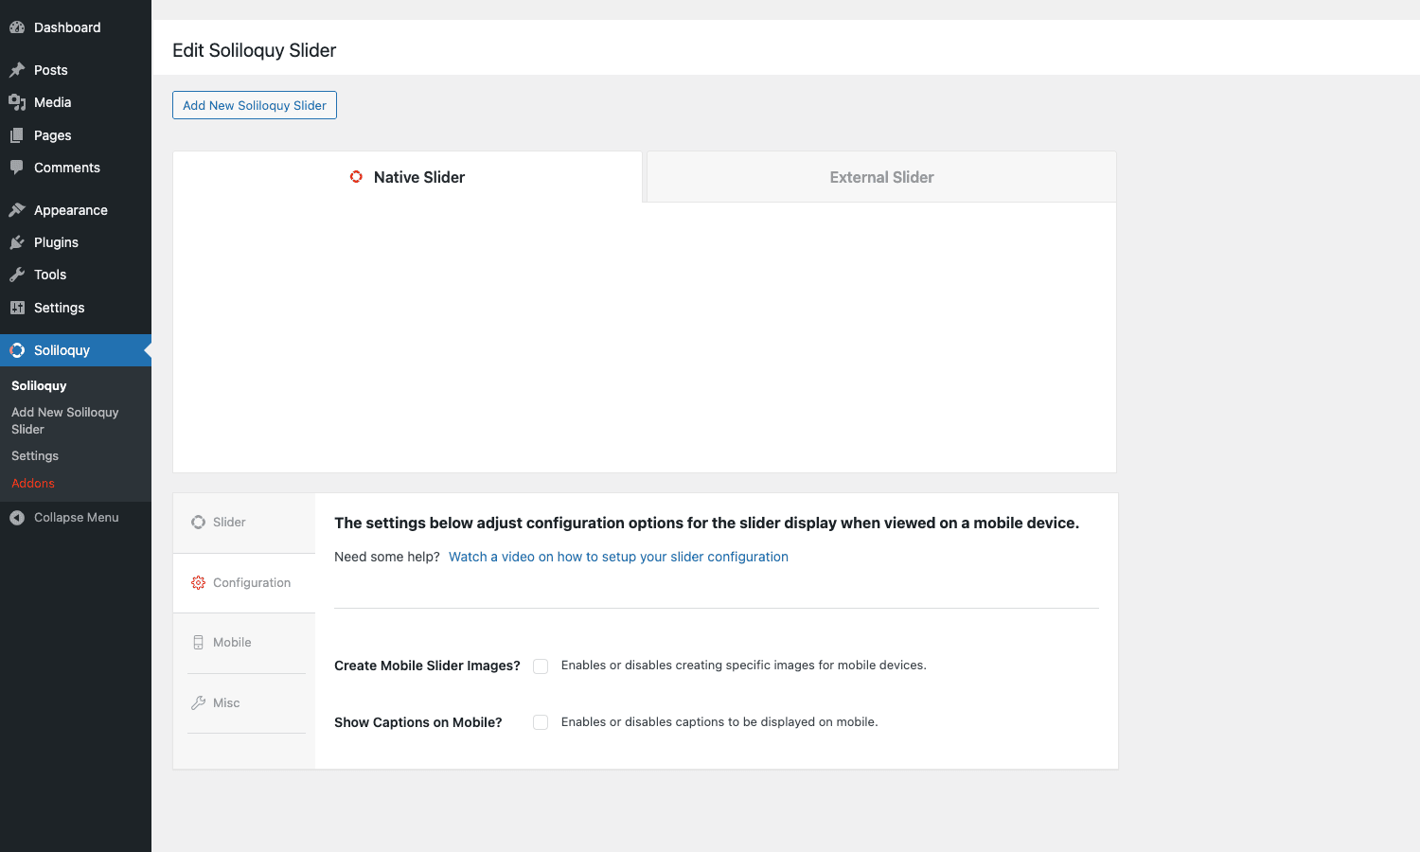Click the Misc wrench tab icon

(198, 702)
